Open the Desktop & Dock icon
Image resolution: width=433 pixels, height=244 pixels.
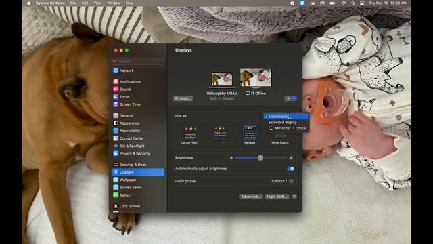coord(116,165)
